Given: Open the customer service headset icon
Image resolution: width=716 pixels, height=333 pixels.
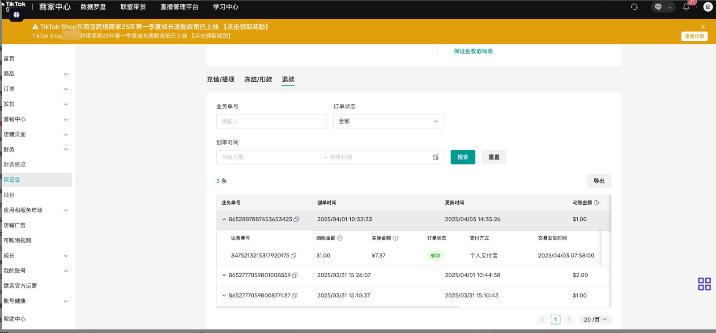Looking at the screenshot, I should pos(634,7).
